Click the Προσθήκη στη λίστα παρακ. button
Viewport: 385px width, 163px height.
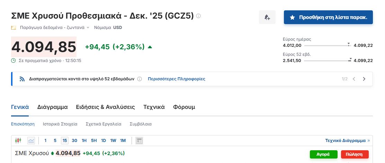click(x=328, y=17)
